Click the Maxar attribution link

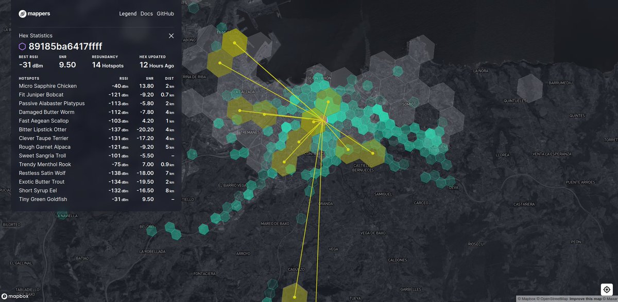pos(613,298)
